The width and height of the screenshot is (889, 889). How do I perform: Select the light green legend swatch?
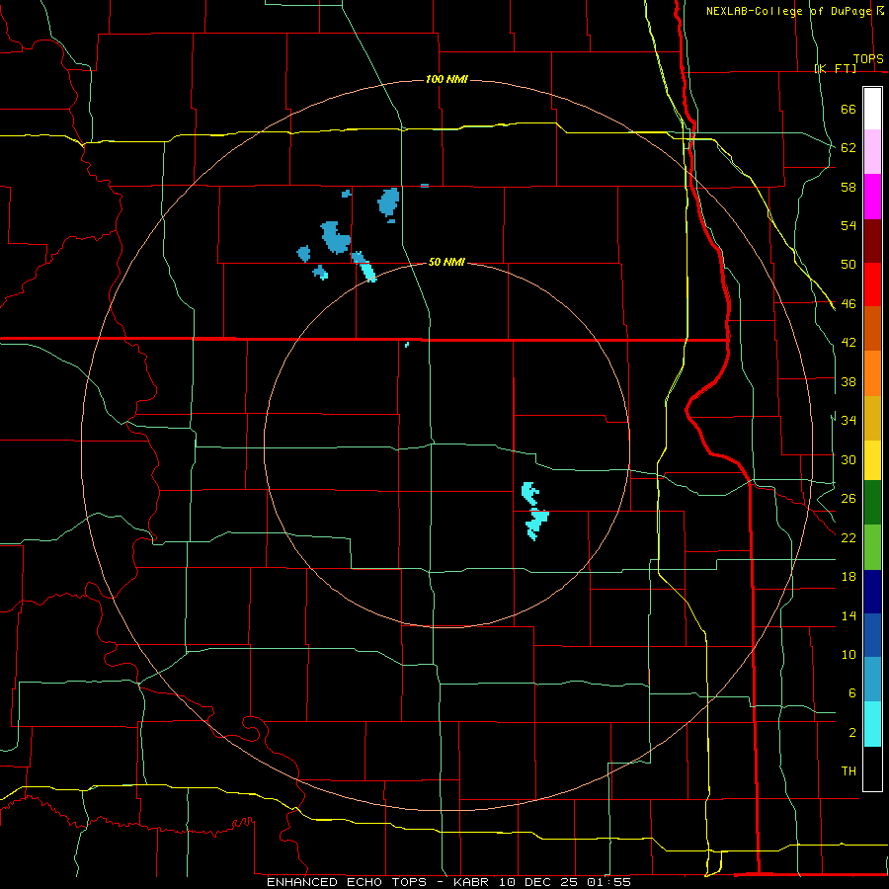(872, 547)
